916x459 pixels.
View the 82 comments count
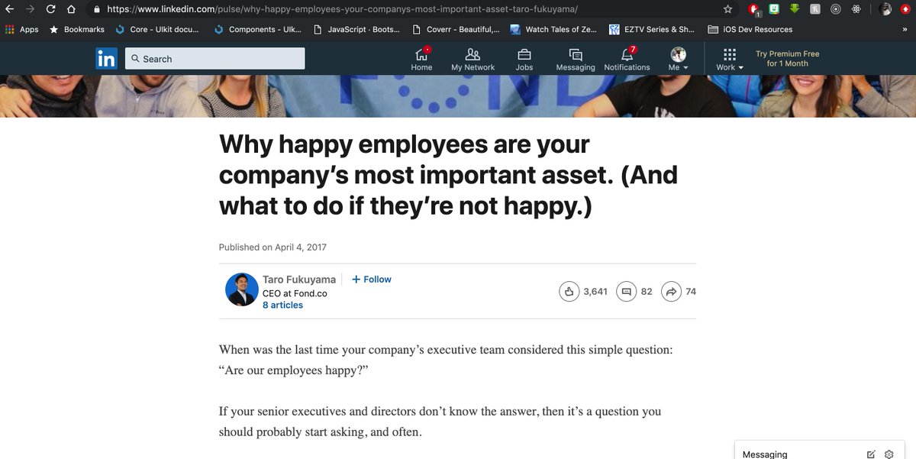coord(647,291)
